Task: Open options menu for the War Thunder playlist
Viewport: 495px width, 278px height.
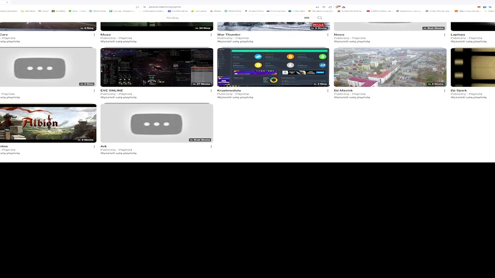Action: pyautogui.click(x=328, y=35)
